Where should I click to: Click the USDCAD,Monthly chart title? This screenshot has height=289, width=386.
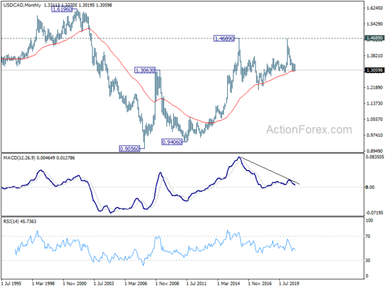(x=22, y=5)
